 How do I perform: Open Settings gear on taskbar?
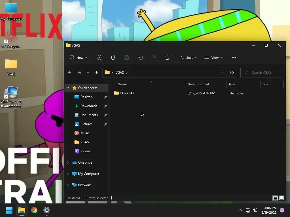pyautogui.click(x=47, y=210)
